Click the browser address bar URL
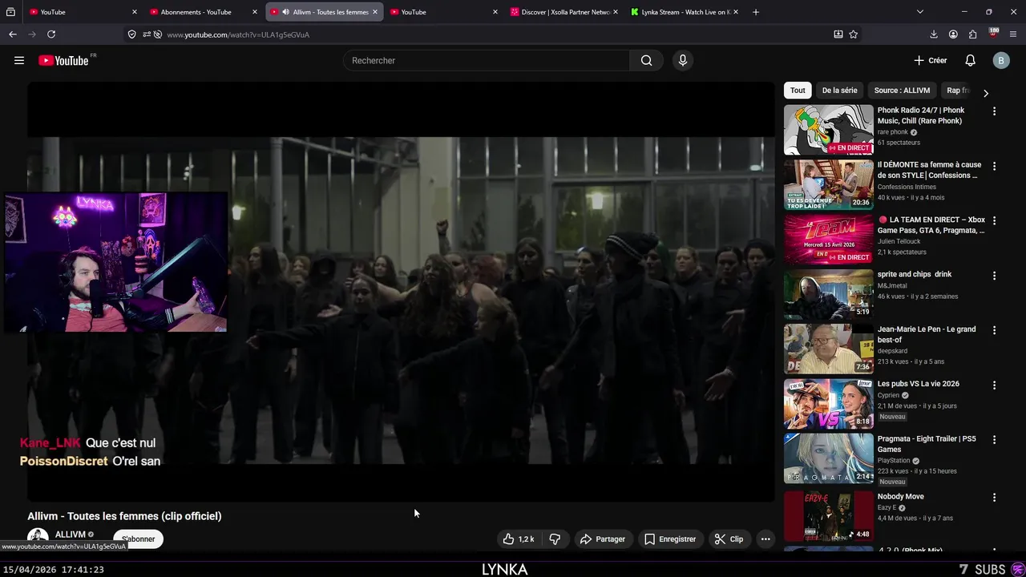The height and width of the screenshot is (577, 1026). 238,34
